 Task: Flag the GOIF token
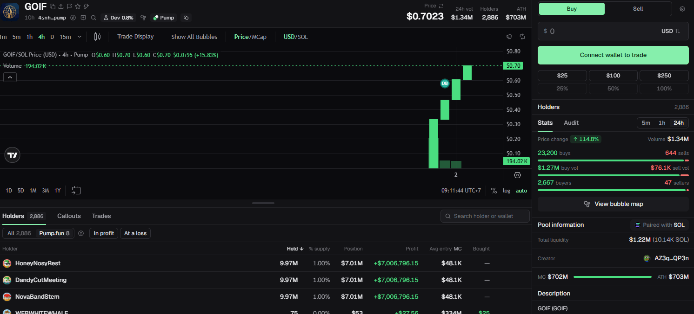pyautogui.click(x=69, y=6)
